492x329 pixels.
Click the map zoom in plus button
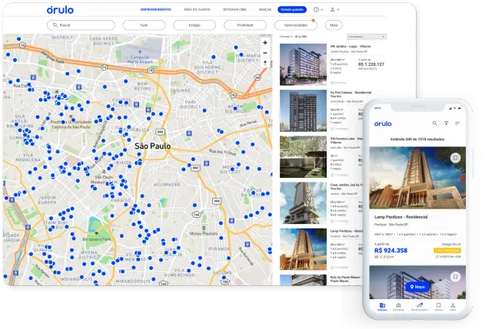pos(265,43)
